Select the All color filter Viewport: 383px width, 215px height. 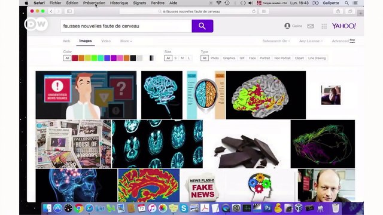67,58
